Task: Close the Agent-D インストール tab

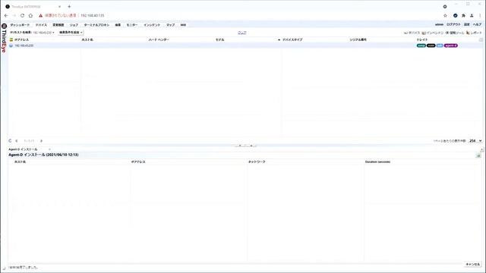Action: 49,149
